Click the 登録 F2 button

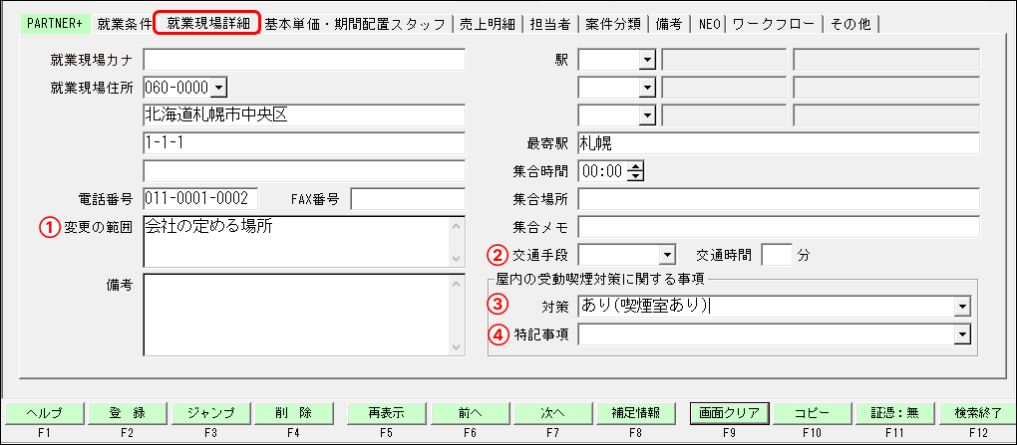click(127, 413)
